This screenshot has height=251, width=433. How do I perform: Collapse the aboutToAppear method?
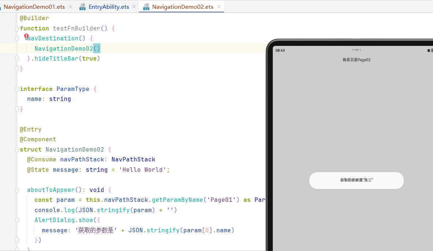(16, 190)
